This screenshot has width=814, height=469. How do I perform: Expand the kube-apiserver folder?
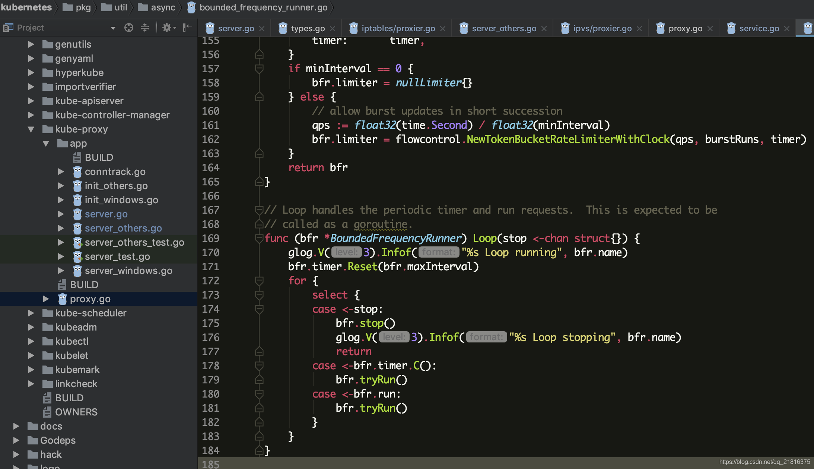click(31, 101)
